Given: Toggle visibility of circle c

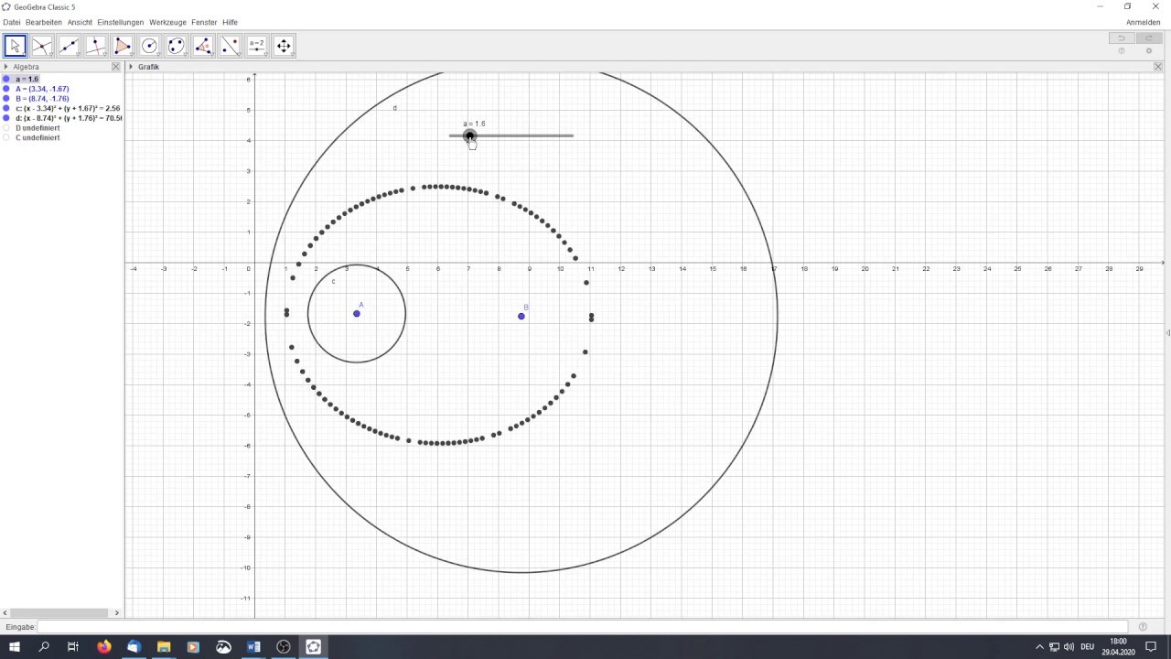Looking at the screenshot, I should click(x=6, y=108).
